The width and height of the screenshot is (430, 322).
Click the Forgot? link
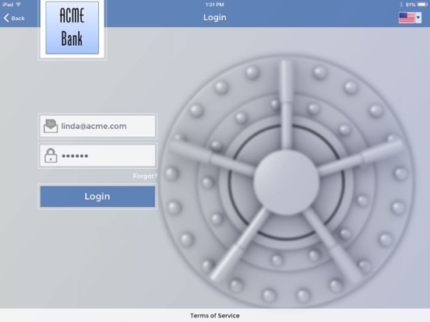(145, 176)
